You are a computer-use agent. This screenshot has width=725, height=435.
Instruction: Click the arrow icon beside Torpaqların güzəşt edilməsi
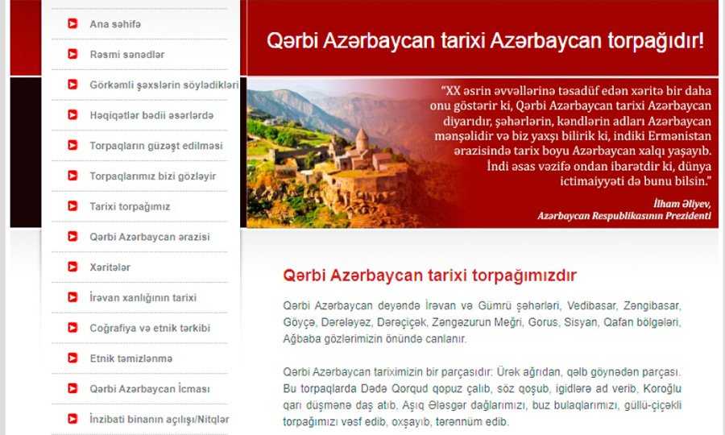pyautogui.click(x=72, y=145)
